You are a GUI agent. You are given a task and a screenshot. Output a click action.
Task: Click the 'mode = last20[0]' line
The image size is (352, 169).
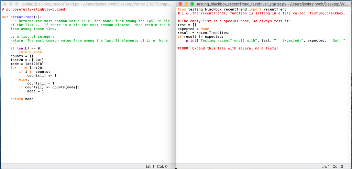click(27, 64)
